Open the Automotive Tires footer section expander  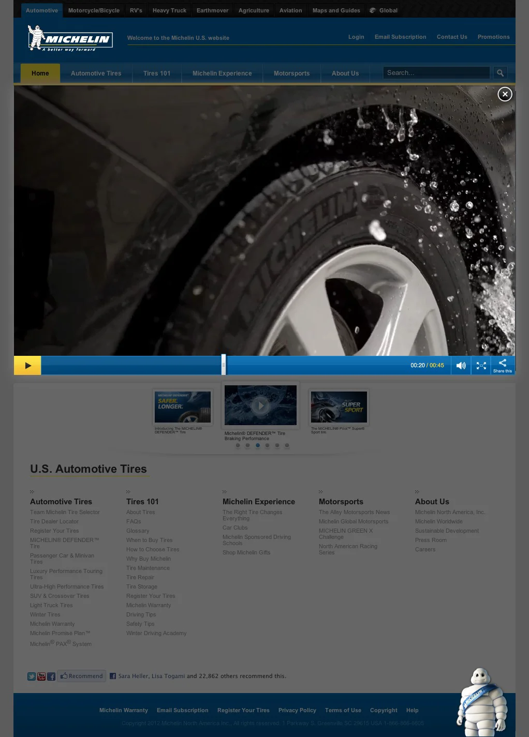(33, 492)
